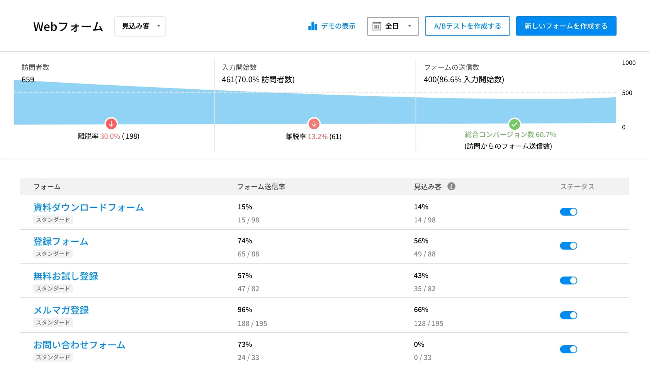Viewport: 649px width, 370px height.
Task: Switch off 無料お試し登録 status toggle
Action: (568, 280)
